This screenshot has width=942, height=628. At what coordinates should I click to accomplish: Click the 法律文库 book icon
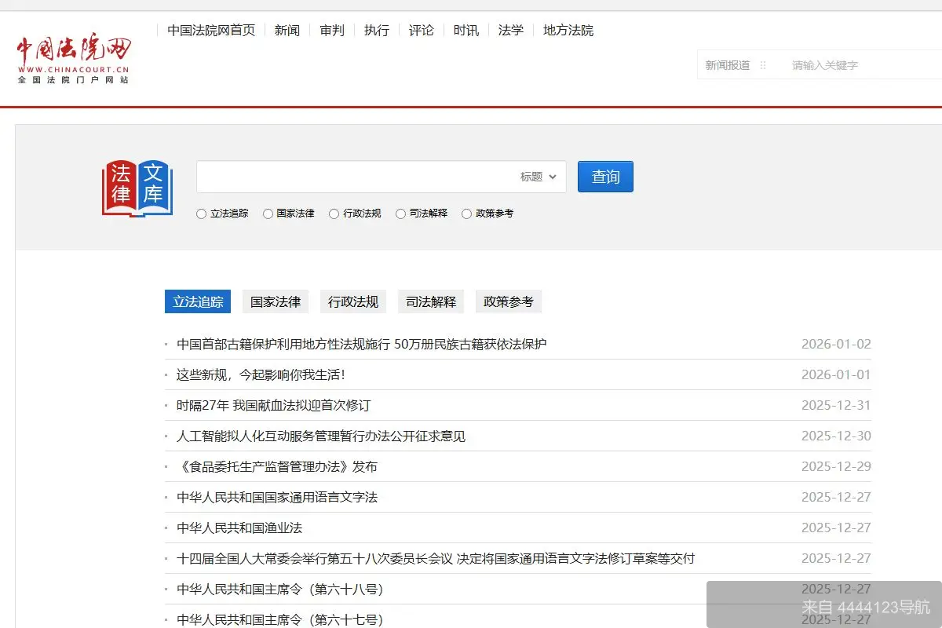click(137, 187)
